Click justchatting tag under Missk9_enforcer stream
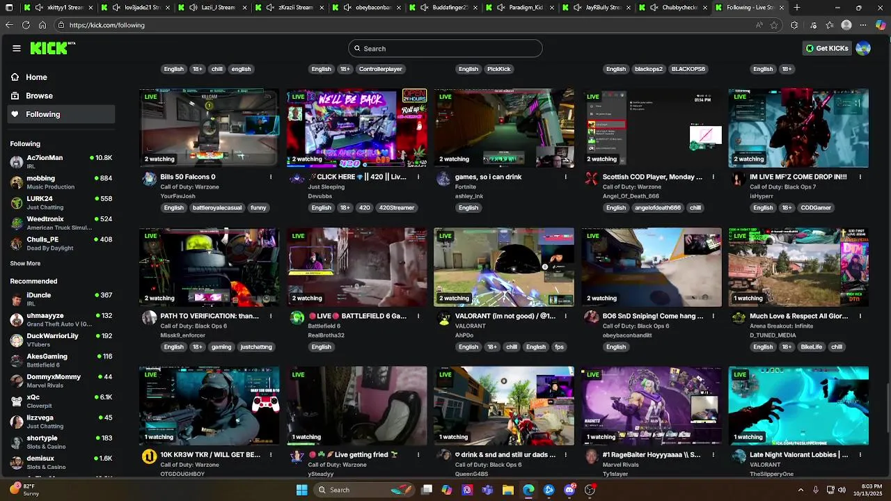The image size is (891, 501). tap(256, 347)
